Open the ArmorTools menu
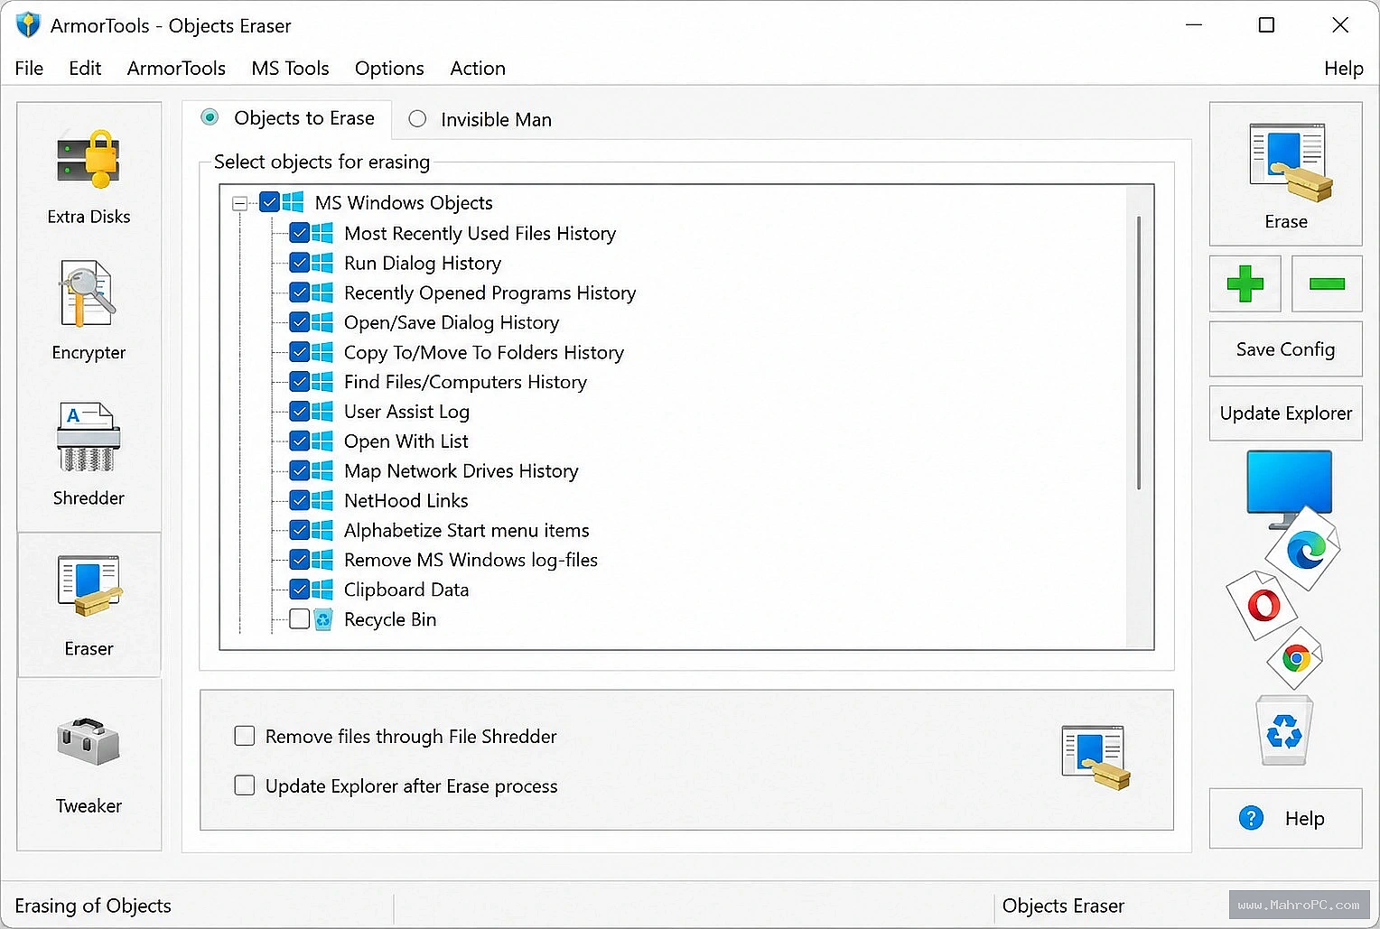 coord(176,69)
